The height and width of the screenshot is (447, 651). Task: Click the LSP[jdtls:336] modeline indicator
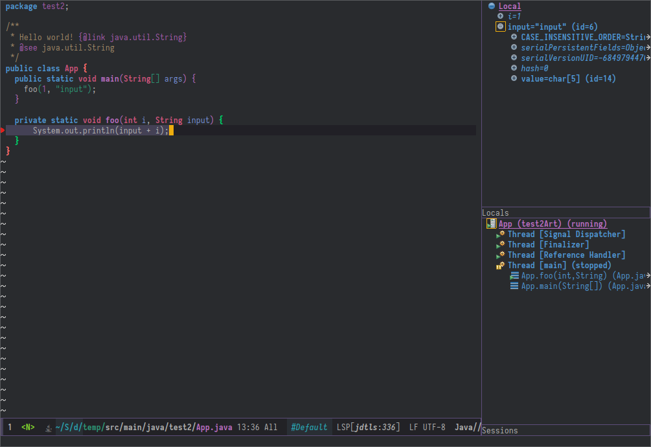tap(368, 428)
